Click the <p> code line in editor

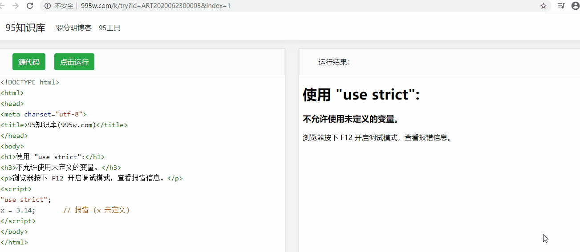[x=92, y=178]
